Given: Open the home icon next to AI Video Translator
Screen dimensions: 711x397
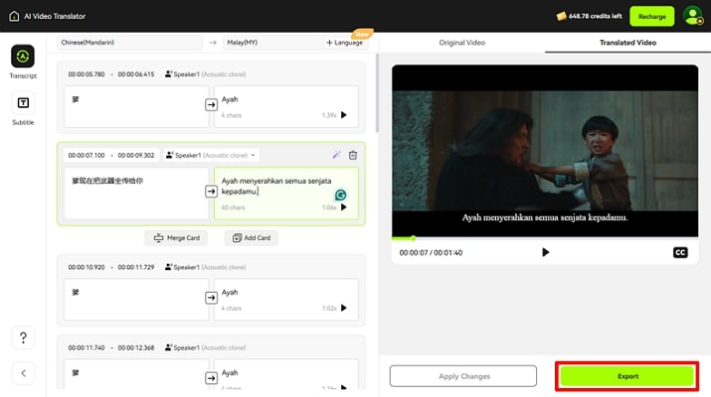Looking at the screenshot, I should pyautogui.click(x=14, y=16).
